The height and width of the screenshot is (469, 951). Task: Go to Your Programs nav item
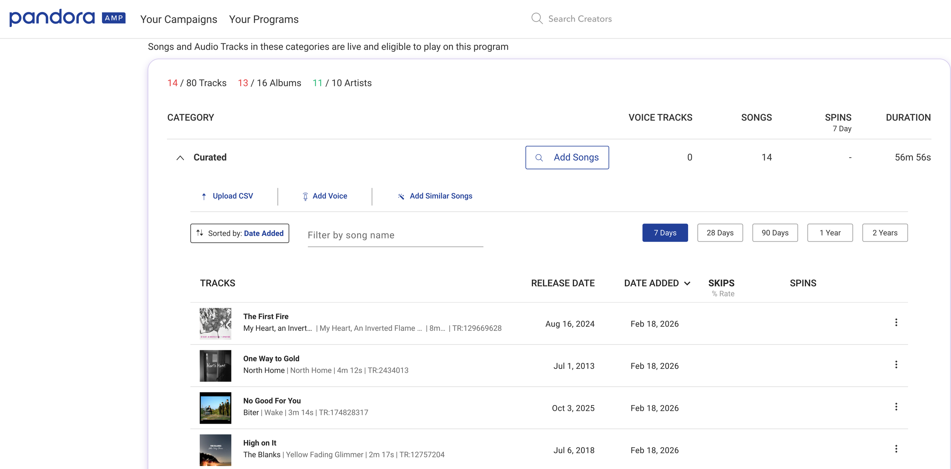click(264, 19)
